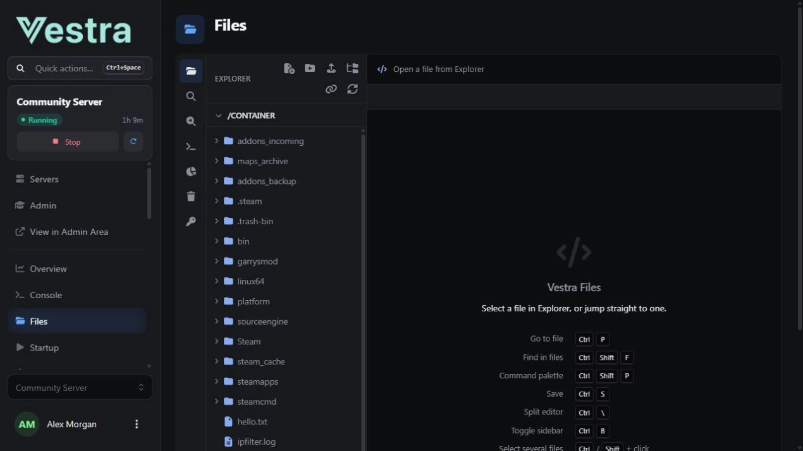Image resolution: width=803 pixels, height=451 pixels.
Task: Click the Go to file shortcut label
Action: (546, 339)
